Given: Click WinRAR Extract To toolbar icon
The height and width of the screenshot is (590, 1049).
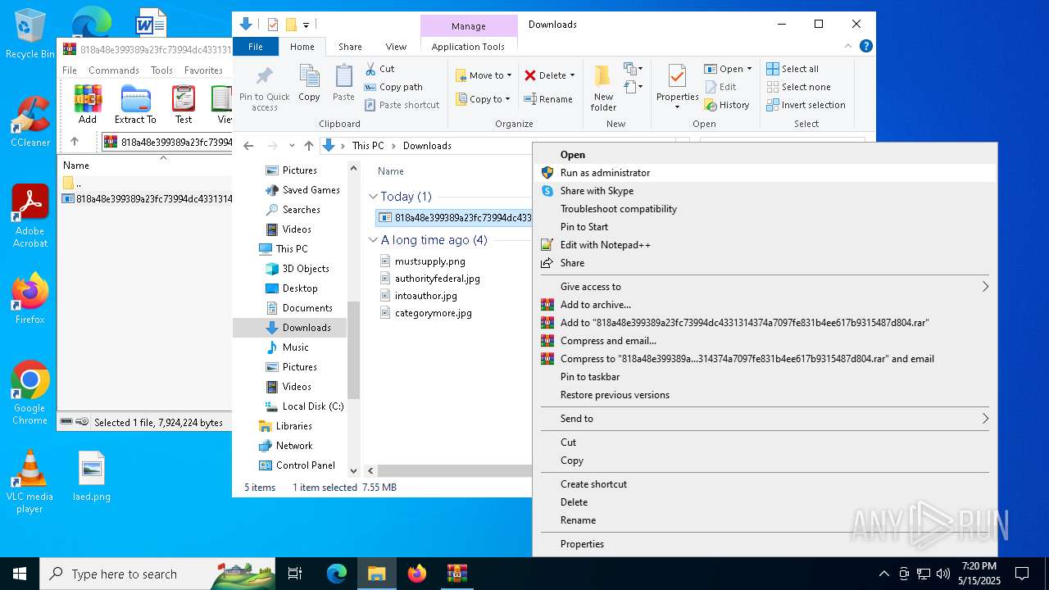Looking at the screenshot, I should point(135,98).
